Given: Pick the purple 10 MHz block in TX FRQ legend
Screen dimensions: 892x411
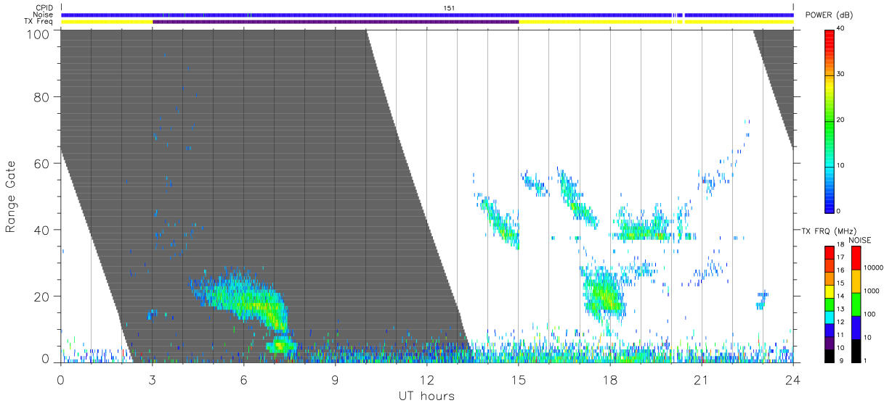Looking at the screenshot, I should click(830, 342).
